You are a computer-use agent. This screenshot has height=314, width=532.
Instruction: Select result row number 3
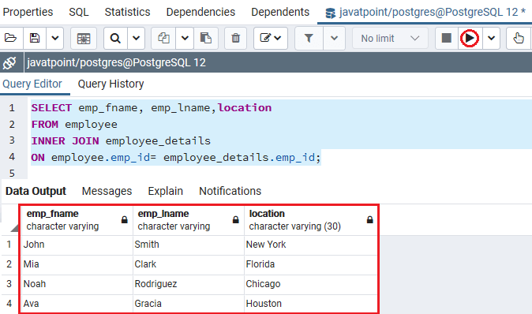(9, 284)
